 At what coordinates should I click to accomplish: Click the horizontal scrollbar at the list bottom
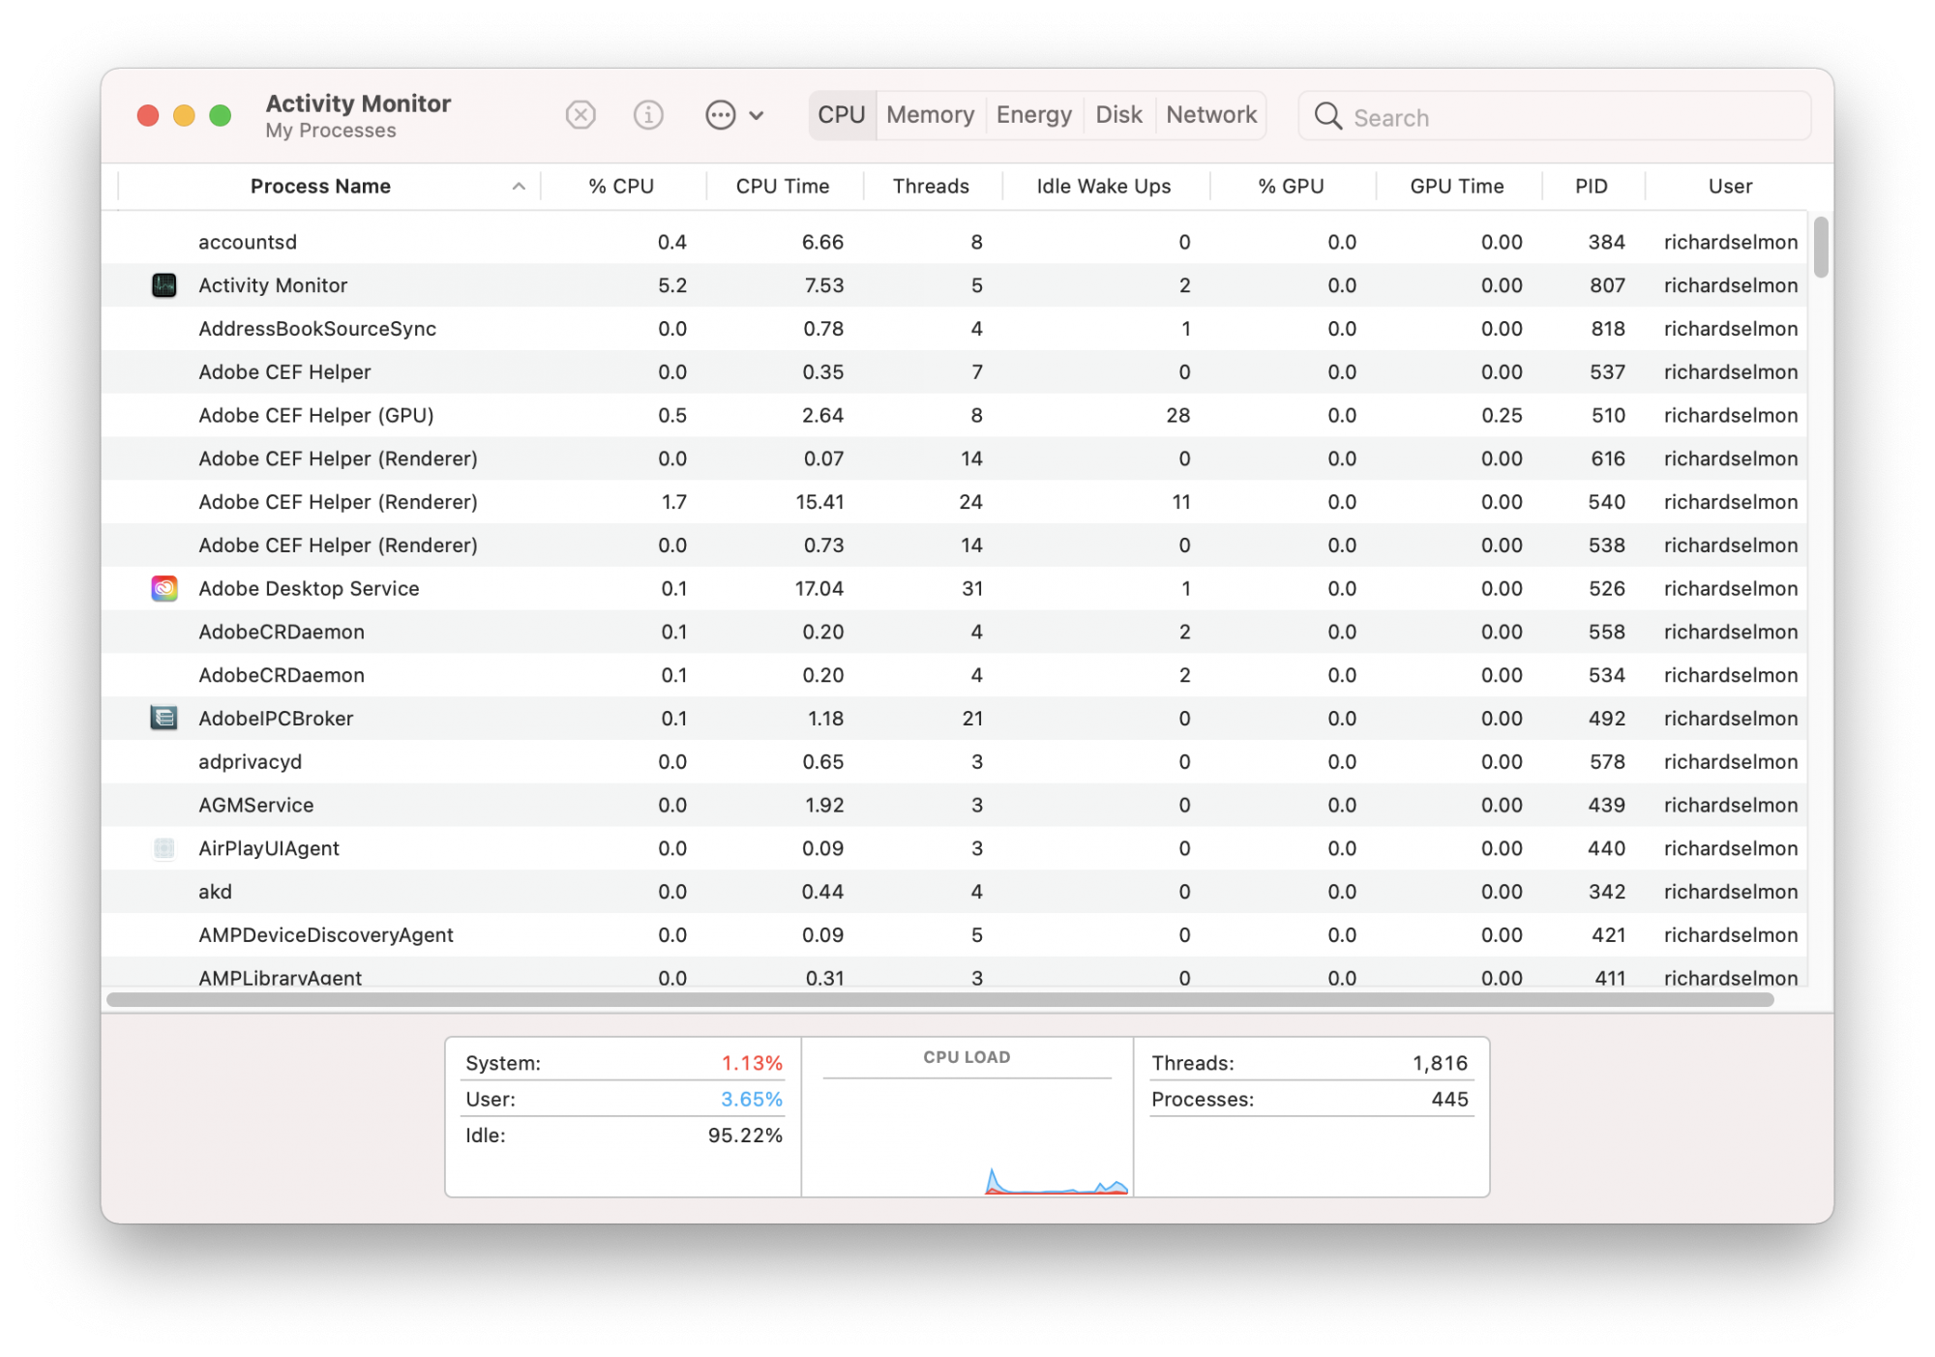click(x=938, y=999)
